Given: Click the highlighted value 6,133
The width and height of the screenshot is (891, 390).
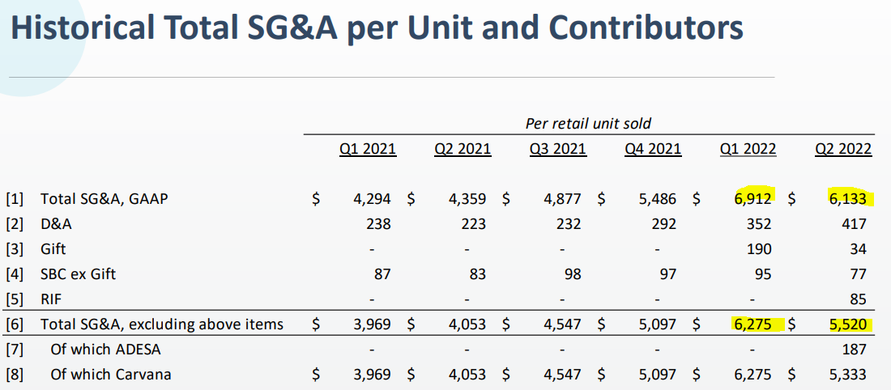Looking at the screenshot, I should [846, 199].
